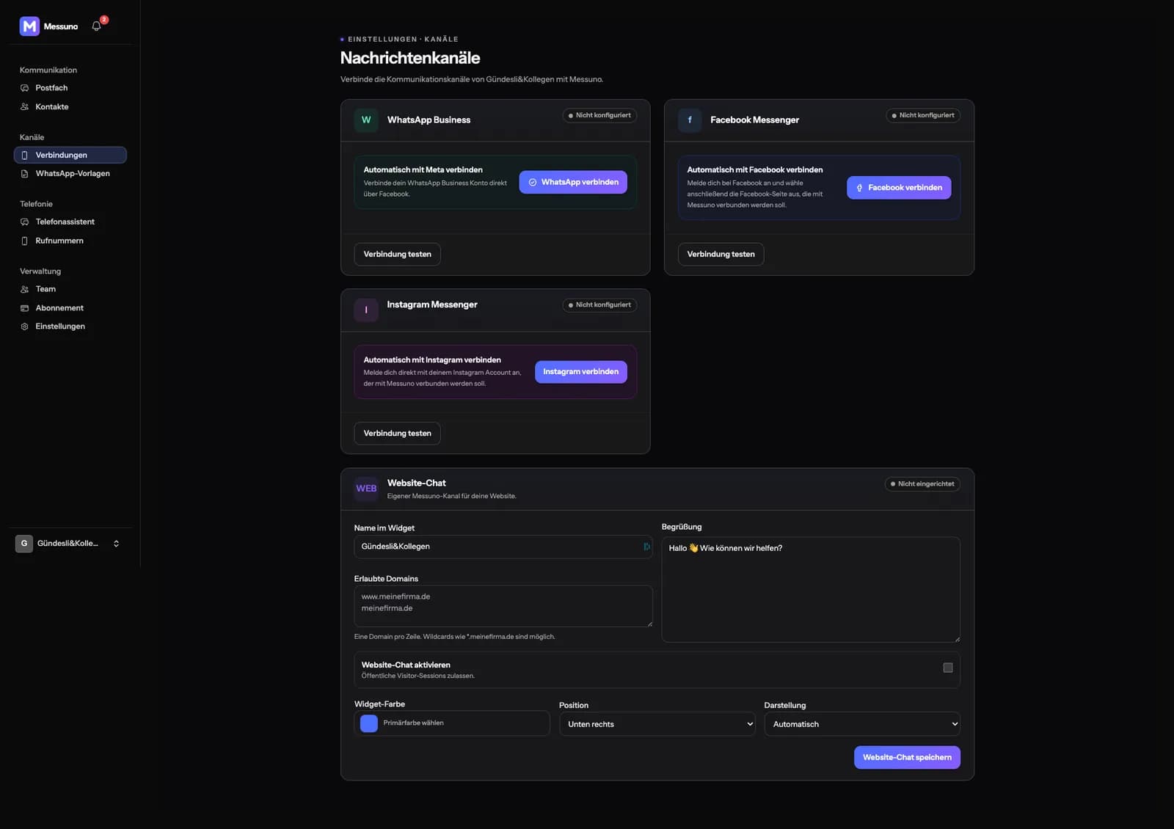
Task: Expand the workspace switcher chevrons
Action: tap(116, 544)
